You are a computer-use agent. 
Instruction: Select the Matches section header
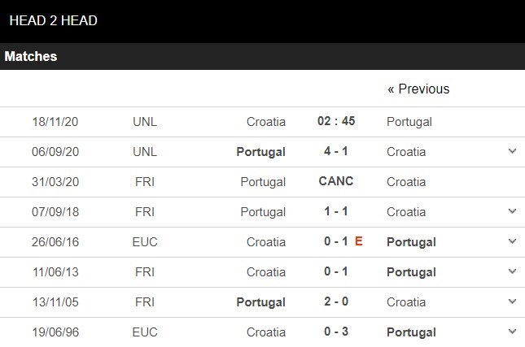click(31, 57)
